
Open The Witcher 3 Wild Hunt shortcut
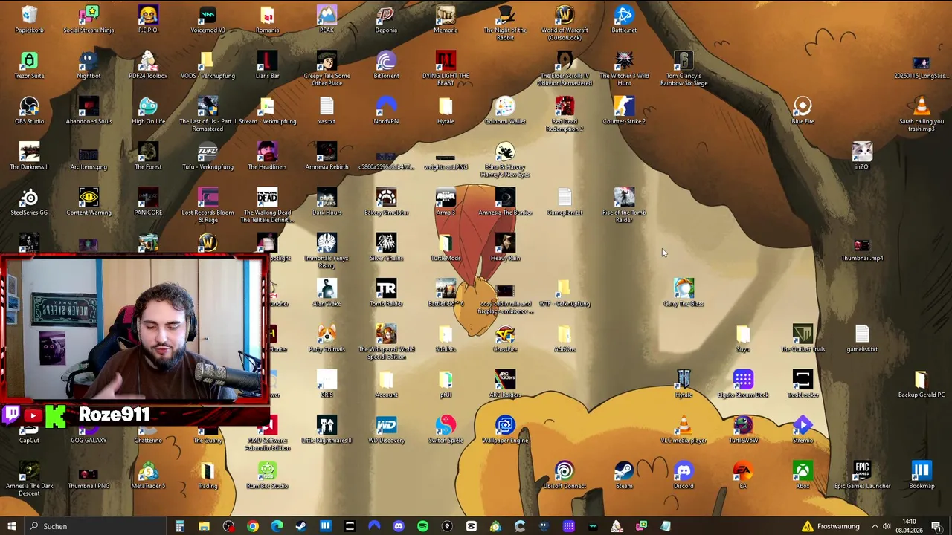click(x=624, y=68)
